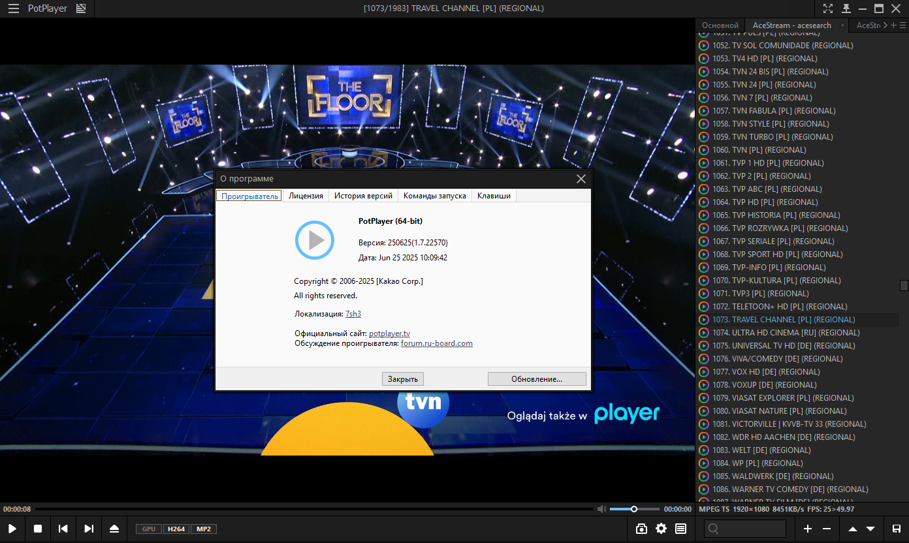Click the playlist scrollbar thumb
This screenshot has width=909, height=543.
[904, 285]
